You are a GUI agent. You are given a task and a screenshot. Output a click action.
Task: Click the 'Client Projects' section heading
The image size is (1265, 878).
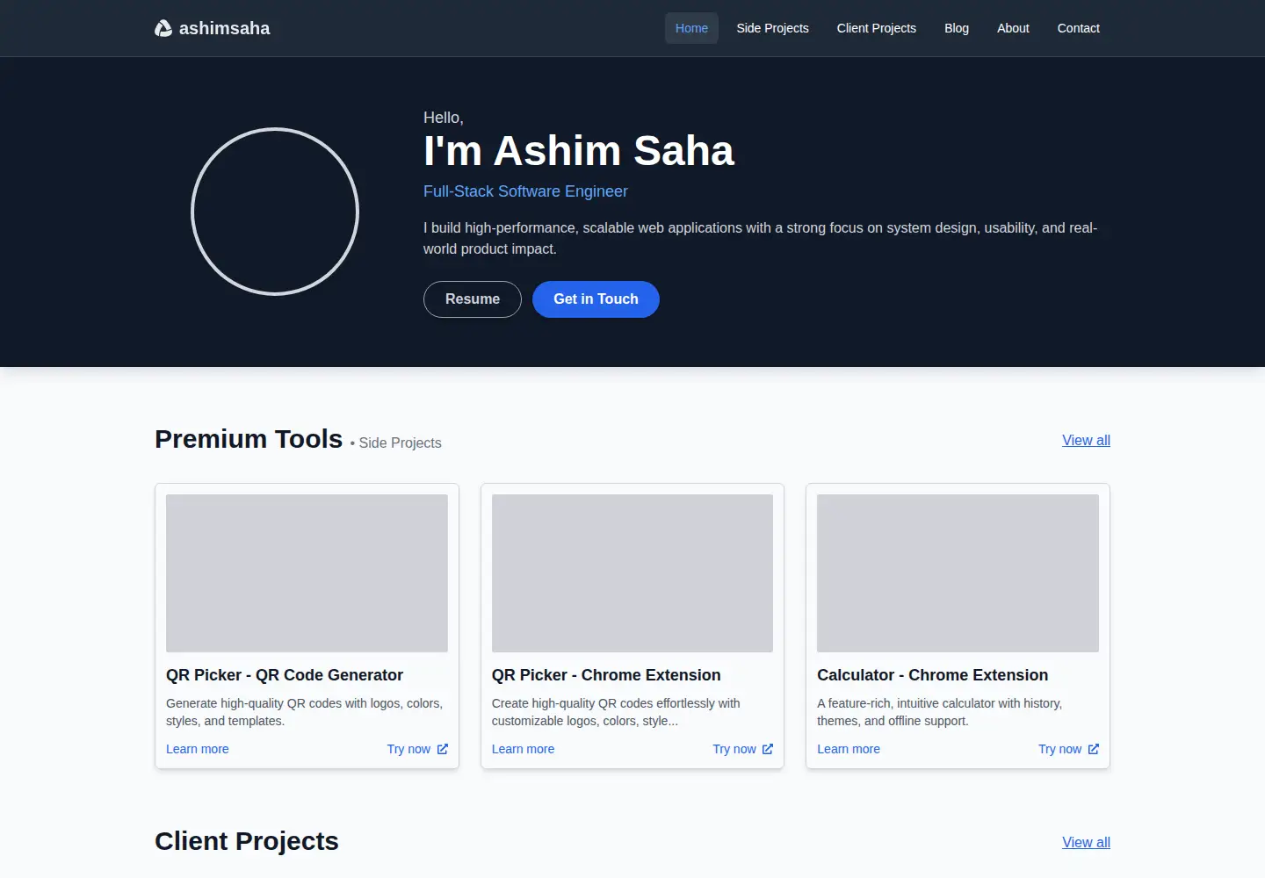pos(247,841)
